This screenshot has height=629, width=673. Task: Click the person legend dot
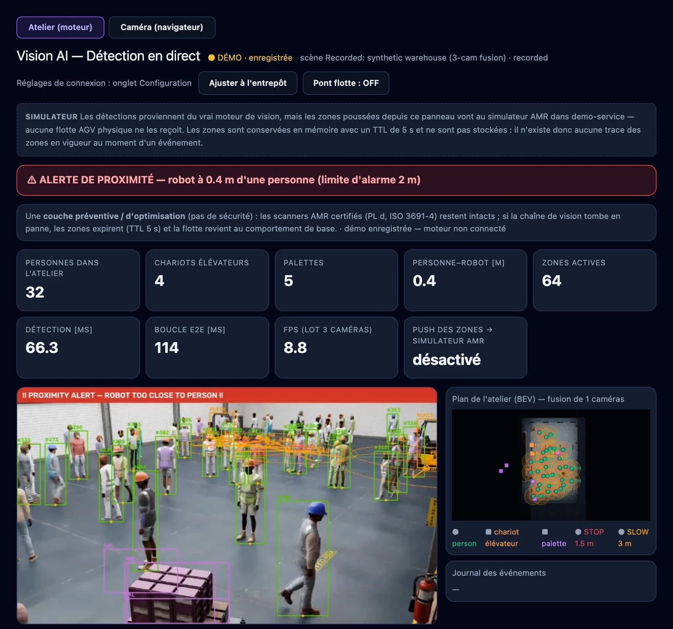pos(455,532)
